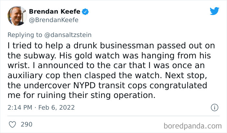The width and height of the screenshot is (227, 133).
Task: Click the Brendan Keefe display name
Action: pos(54,11)
